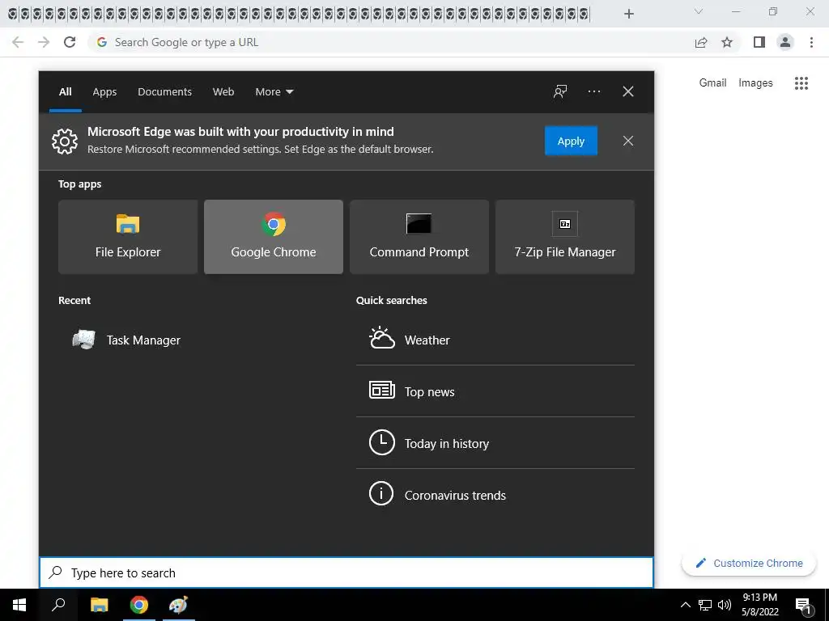
Task: Open Task Manager from Recent
Action: point(127,340)
